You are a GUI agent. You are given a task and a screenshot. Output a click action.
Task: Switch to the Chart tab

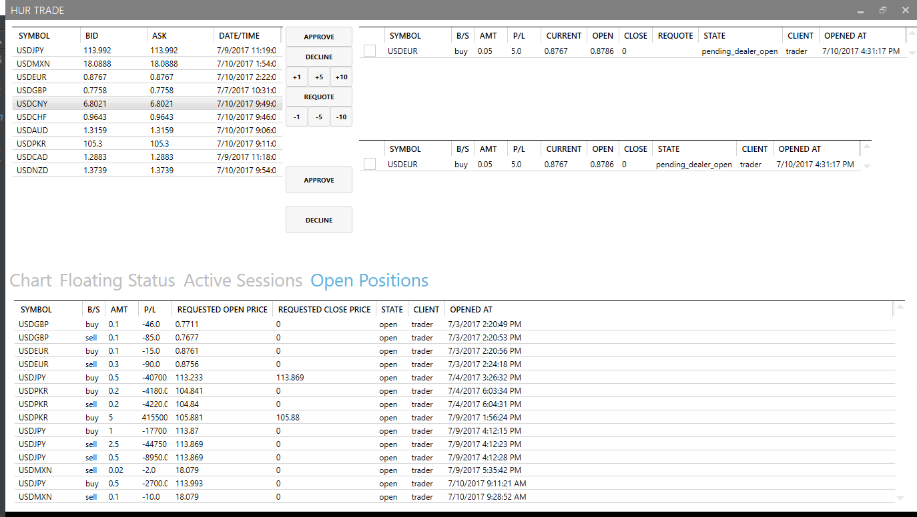coord(31,280)
